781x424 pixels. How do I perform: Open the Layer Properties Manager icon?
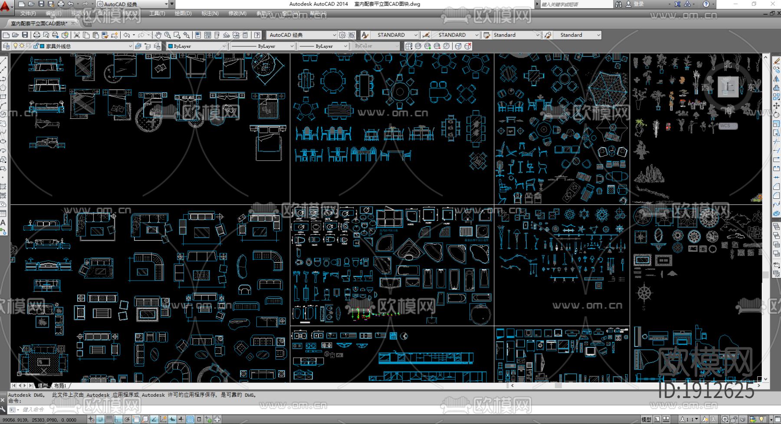point(6,46)
